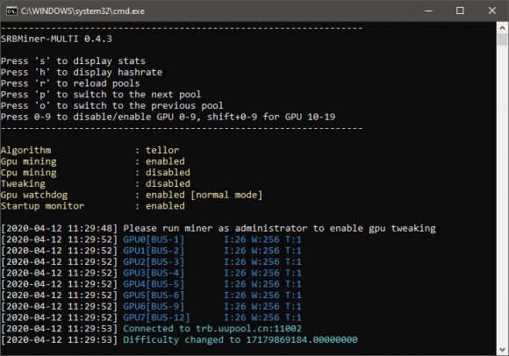Click the GPU3[BUS-4] entry

(x=154, y=273)
